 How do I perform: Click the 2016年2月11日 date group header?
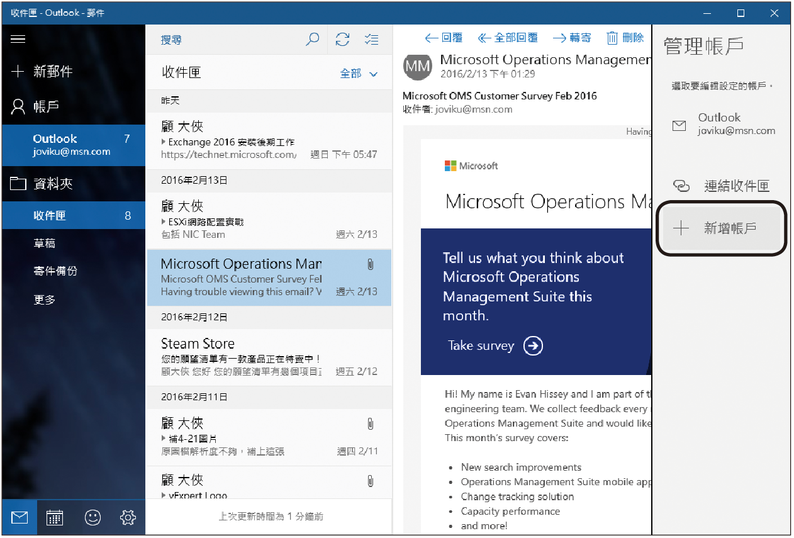pyautogui.click(x=269, y=397)
